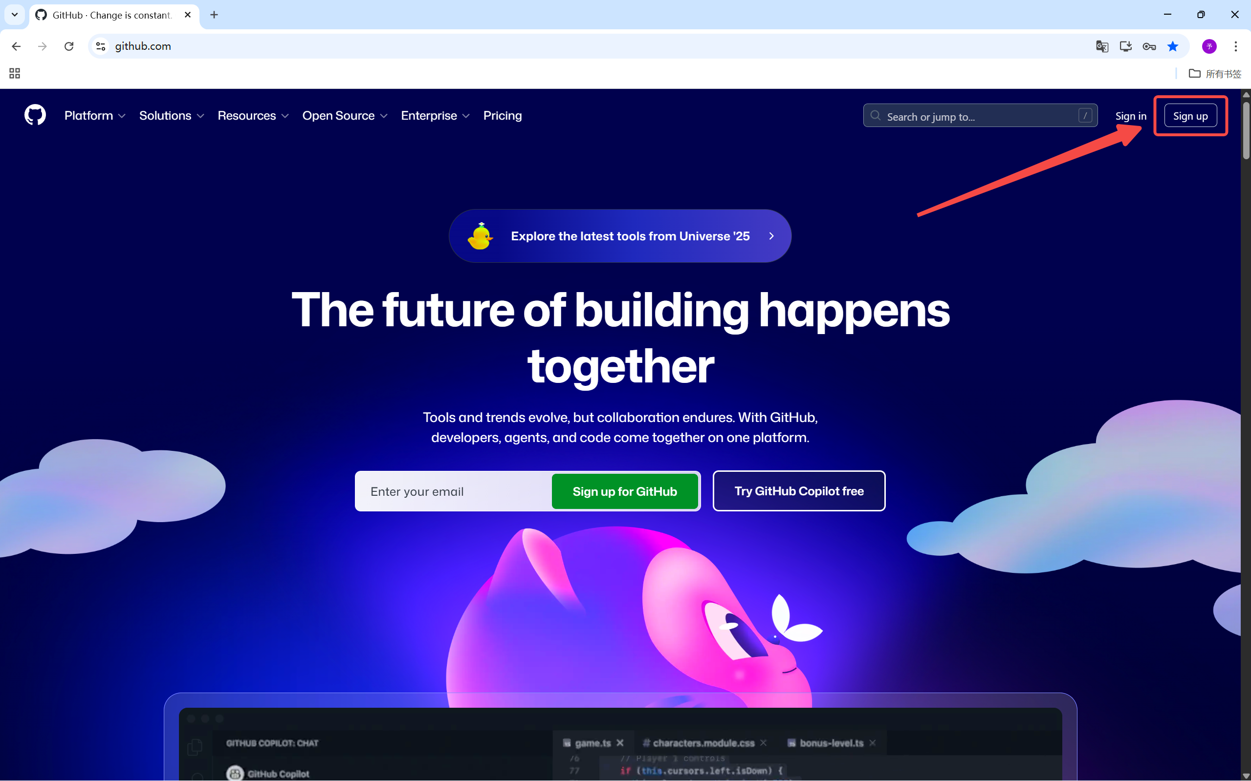
Task: Go to the Pricing menu item
Action: tap(503, 116)
